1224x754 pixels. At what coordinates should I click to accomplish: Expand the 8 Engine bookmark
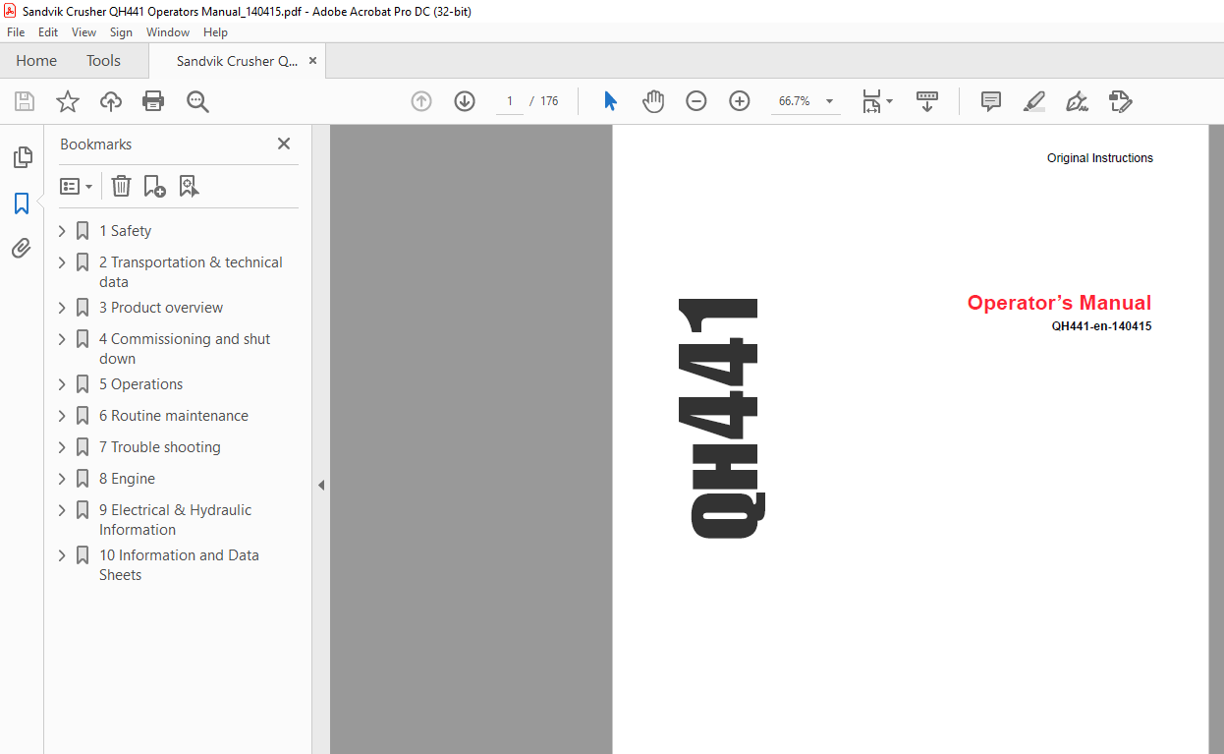coord(62,479)
